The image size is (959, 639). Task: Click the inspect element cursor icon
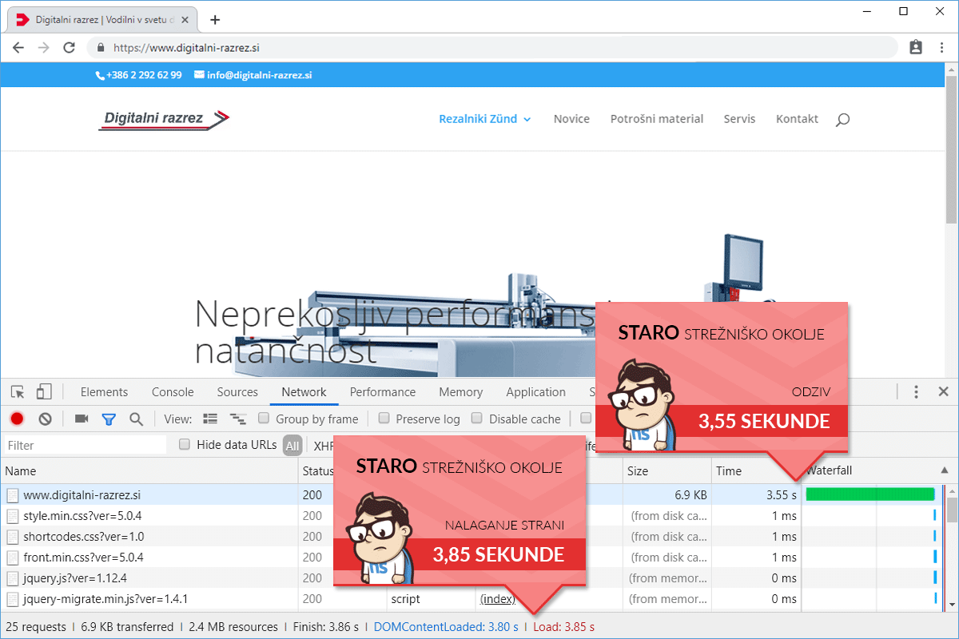(18, 392)
